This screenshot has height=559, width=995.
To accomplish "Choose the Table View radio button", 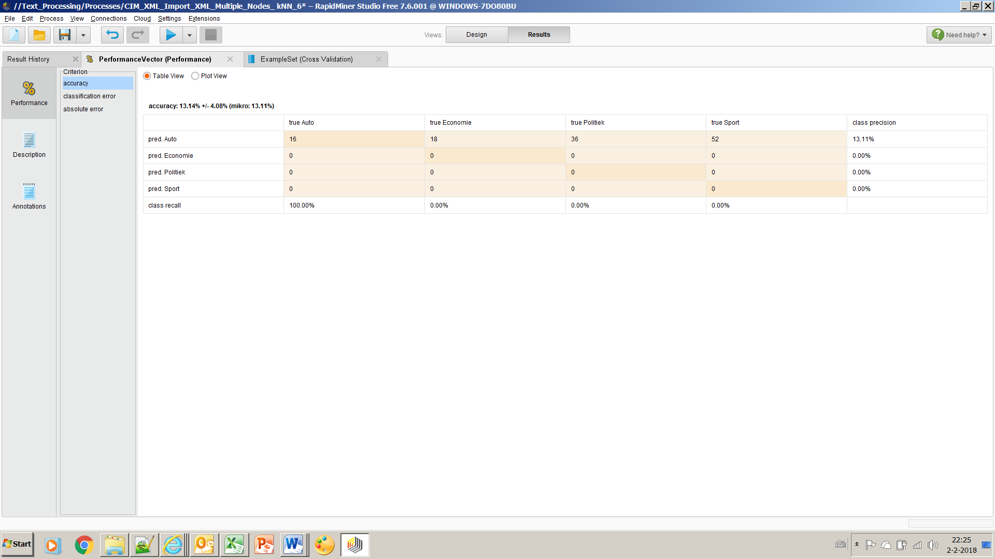I will pyautogui.click(x=147, y=76).
